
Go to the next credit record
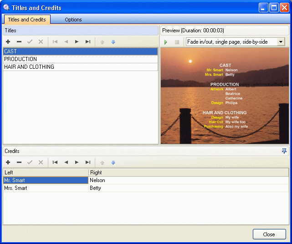click(77, 163)
